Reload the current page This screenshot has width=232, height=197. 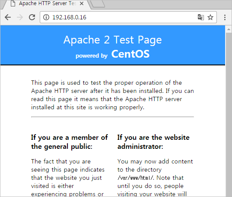tap(32, 17)
